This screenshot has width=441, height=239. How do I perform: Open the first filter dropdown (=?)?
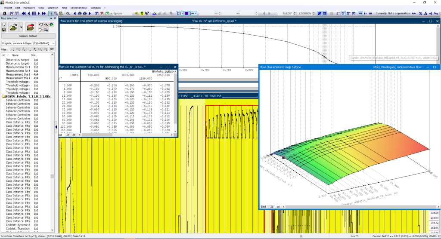[x=12, y=49]
